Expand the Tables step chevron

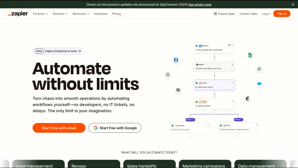(232, 87)
